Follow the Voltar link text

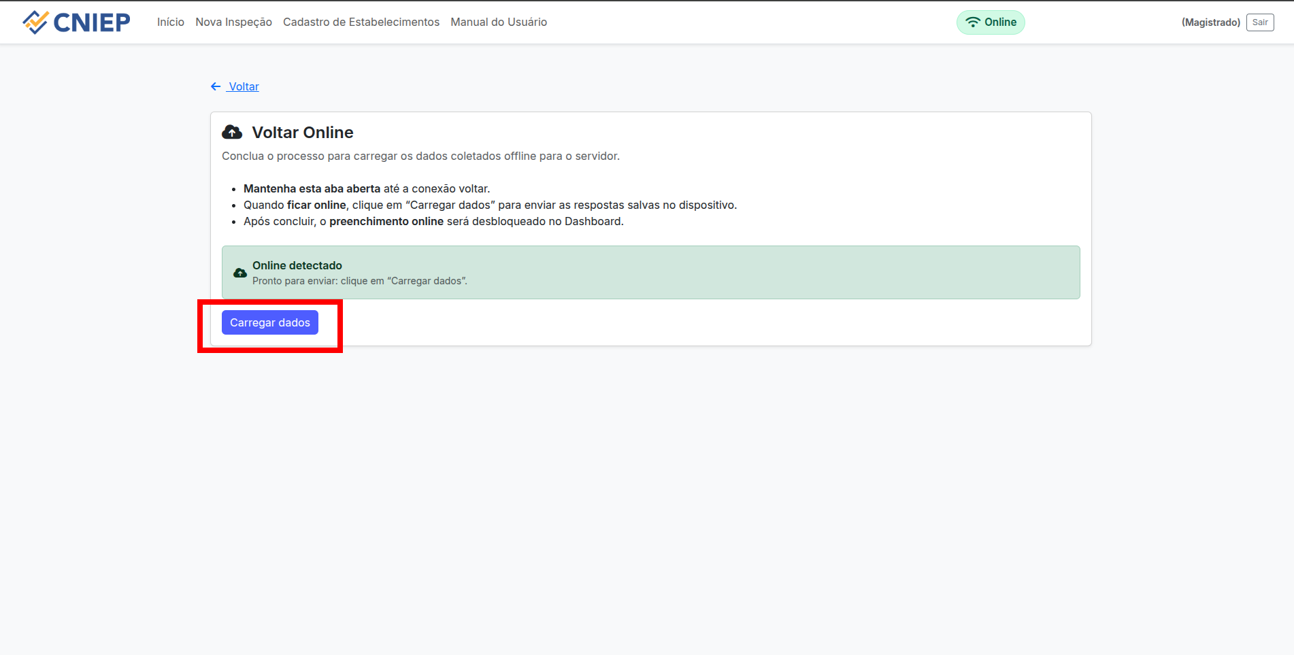point(244,86)
